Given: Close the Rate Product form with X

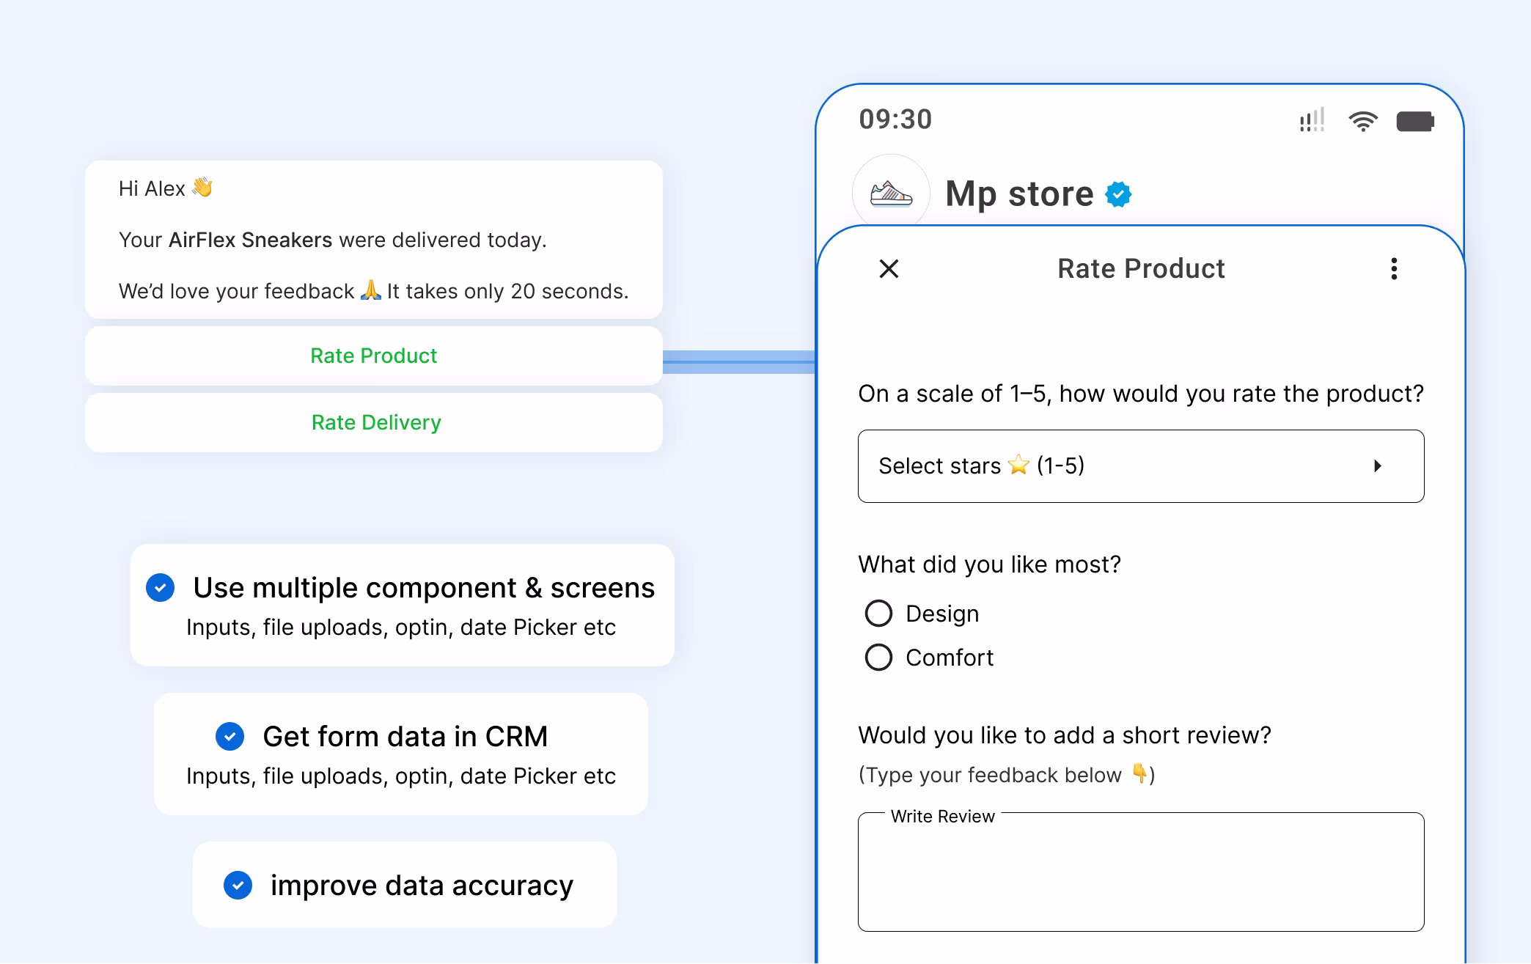Looking at the screenshot, I should (x=889, y=269).
